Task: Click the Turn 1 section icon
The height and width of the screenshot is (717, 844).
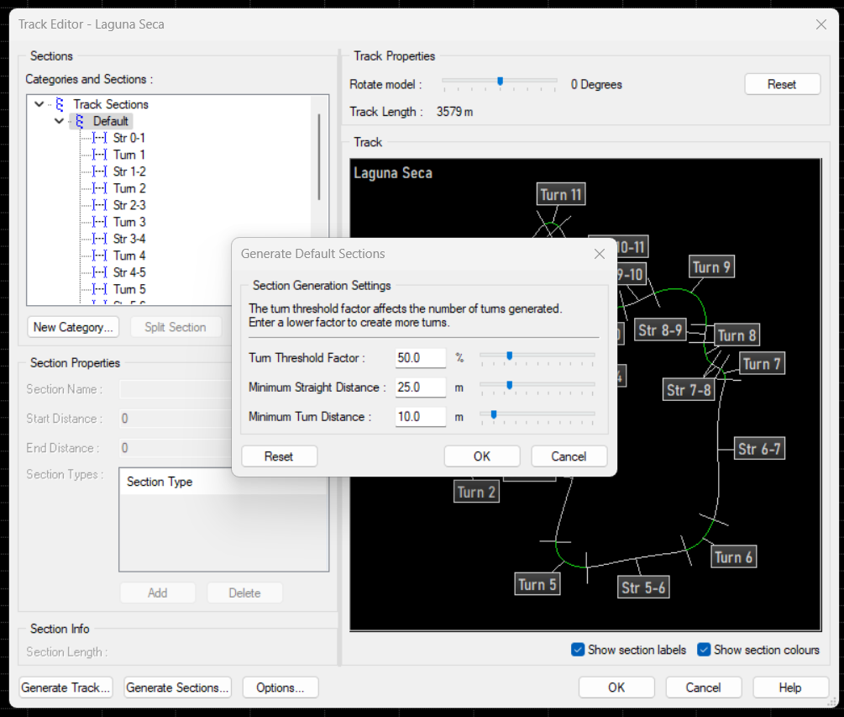Action: click(x=100, y=155)
